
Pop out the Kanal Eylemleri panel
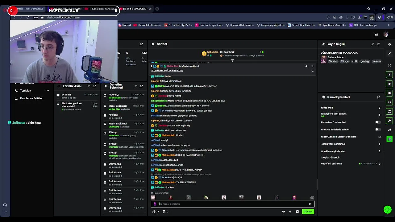tap(378, 97)
